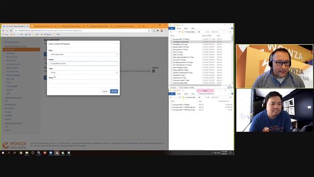Open the Type dropdown set to String
Image resolution: width=314 pixels, height=177 pixels.
[83, 72]
